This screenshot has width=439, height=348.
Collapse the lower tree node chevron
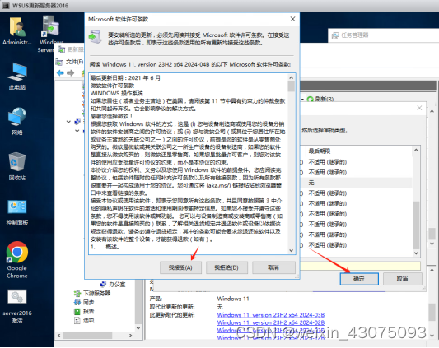(77, 131)
